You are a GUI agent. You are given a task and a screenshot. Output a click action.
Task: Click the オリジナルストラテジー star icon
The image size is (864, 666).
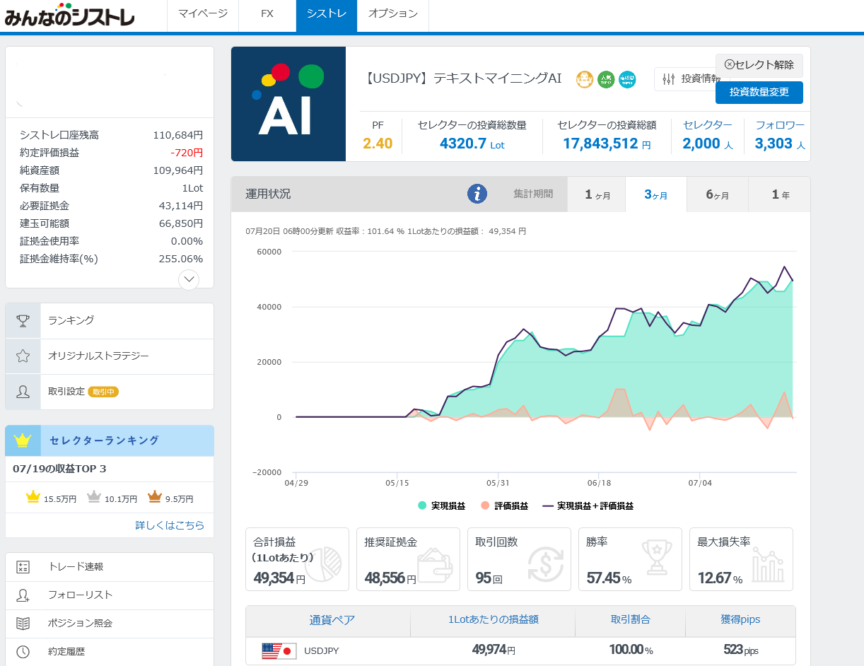(23, 356)
